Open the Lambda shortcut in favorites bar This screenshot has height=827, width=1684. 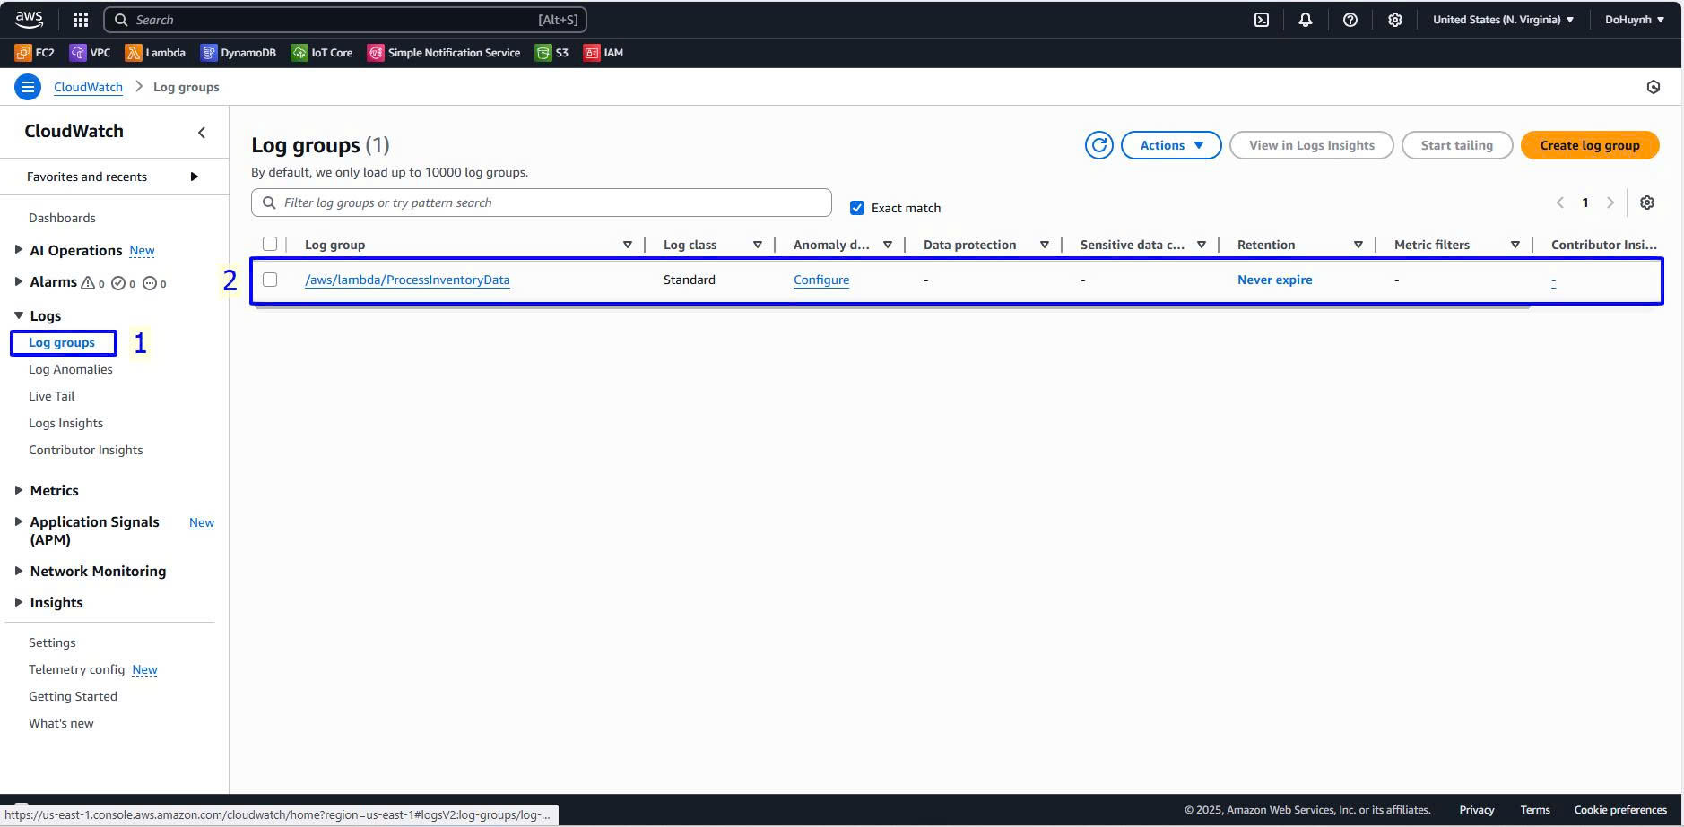(156, 53)
